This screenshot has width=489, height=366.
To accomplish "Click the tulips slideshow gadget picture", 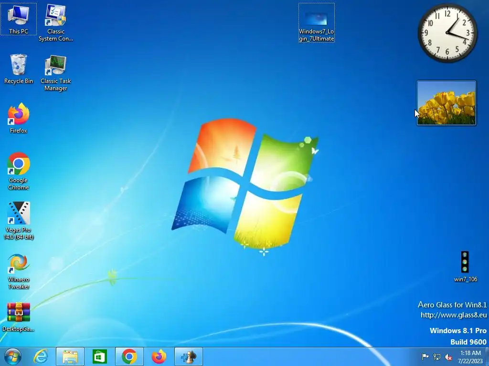I will click(x=446, y=103).
